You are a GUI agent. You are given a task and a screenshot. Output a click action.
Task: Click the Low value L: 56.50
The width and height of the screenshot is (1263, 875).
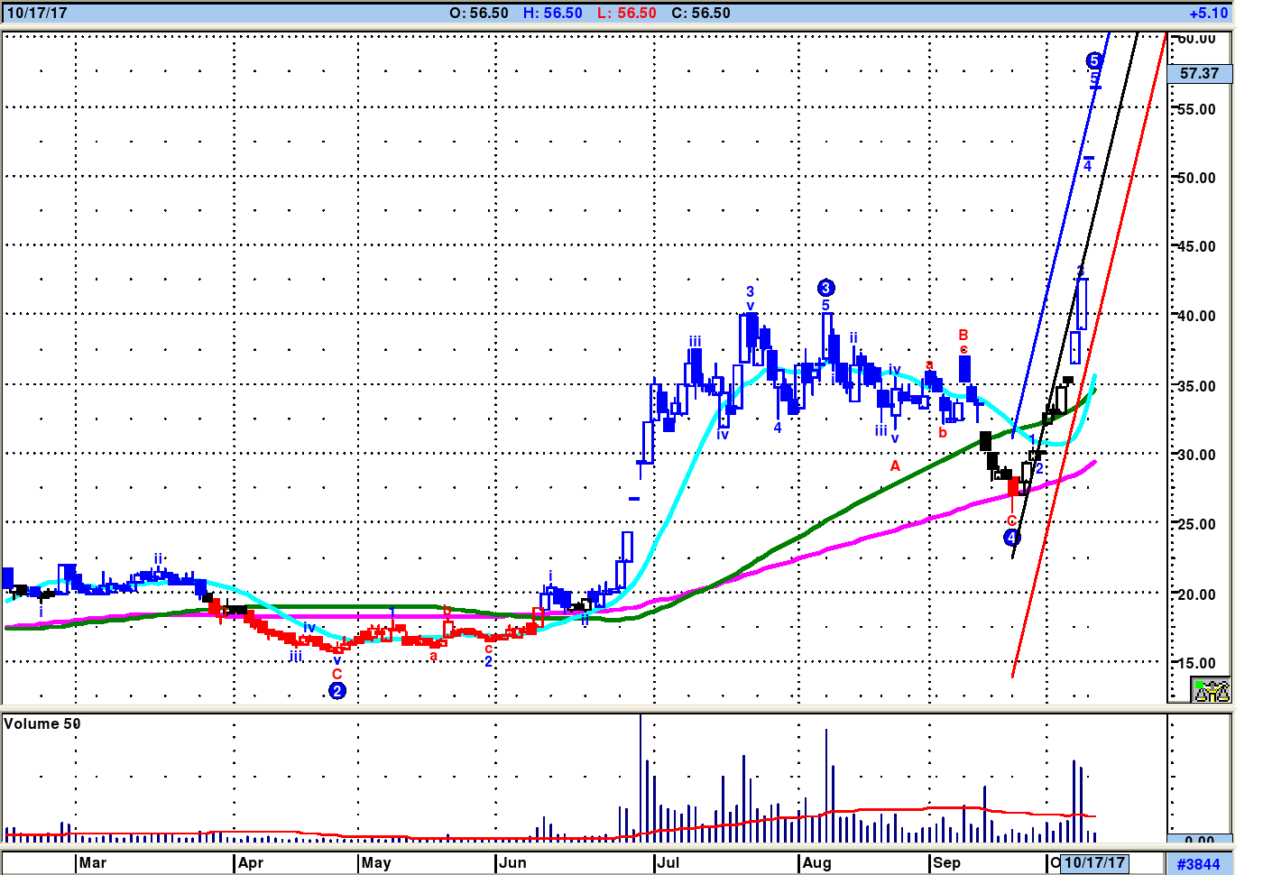pyautogui.click(x=626, y=13)
